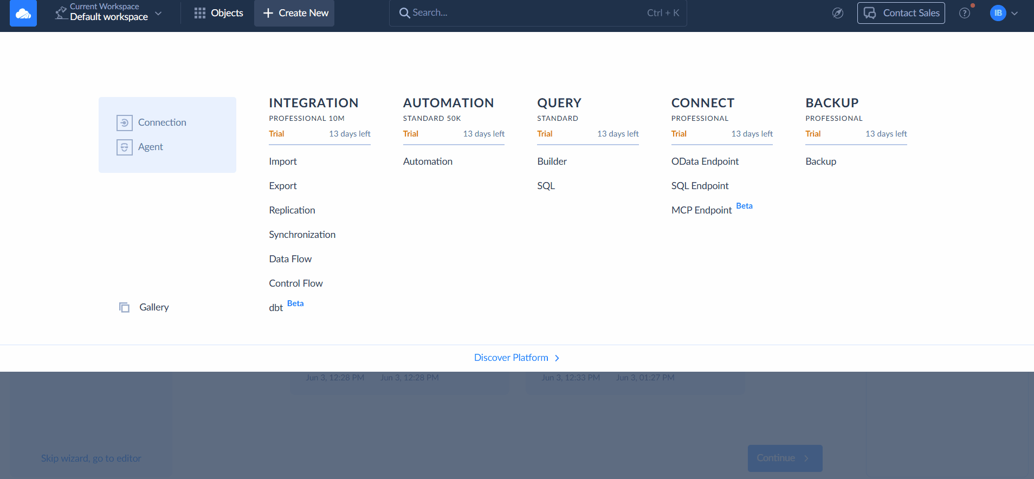Click the plus icon in Create New

click(268, 13)
